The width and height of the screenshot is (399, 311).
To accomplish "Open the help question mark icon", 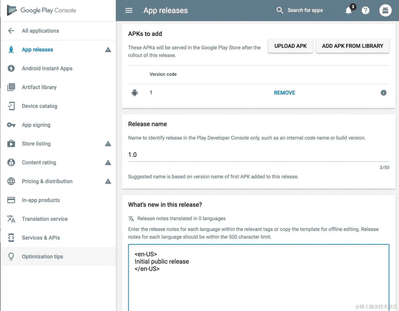I will click(x=365, y=10).
